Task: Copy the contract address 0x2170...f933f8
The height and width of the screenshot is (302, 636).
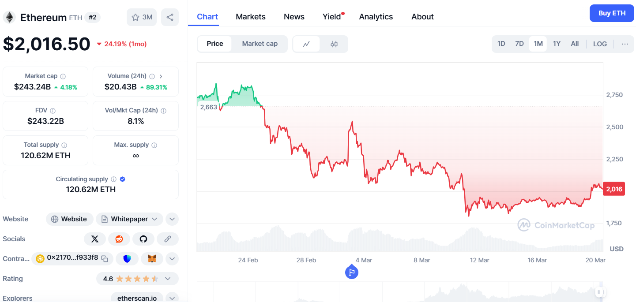Action: coord(105,259)
